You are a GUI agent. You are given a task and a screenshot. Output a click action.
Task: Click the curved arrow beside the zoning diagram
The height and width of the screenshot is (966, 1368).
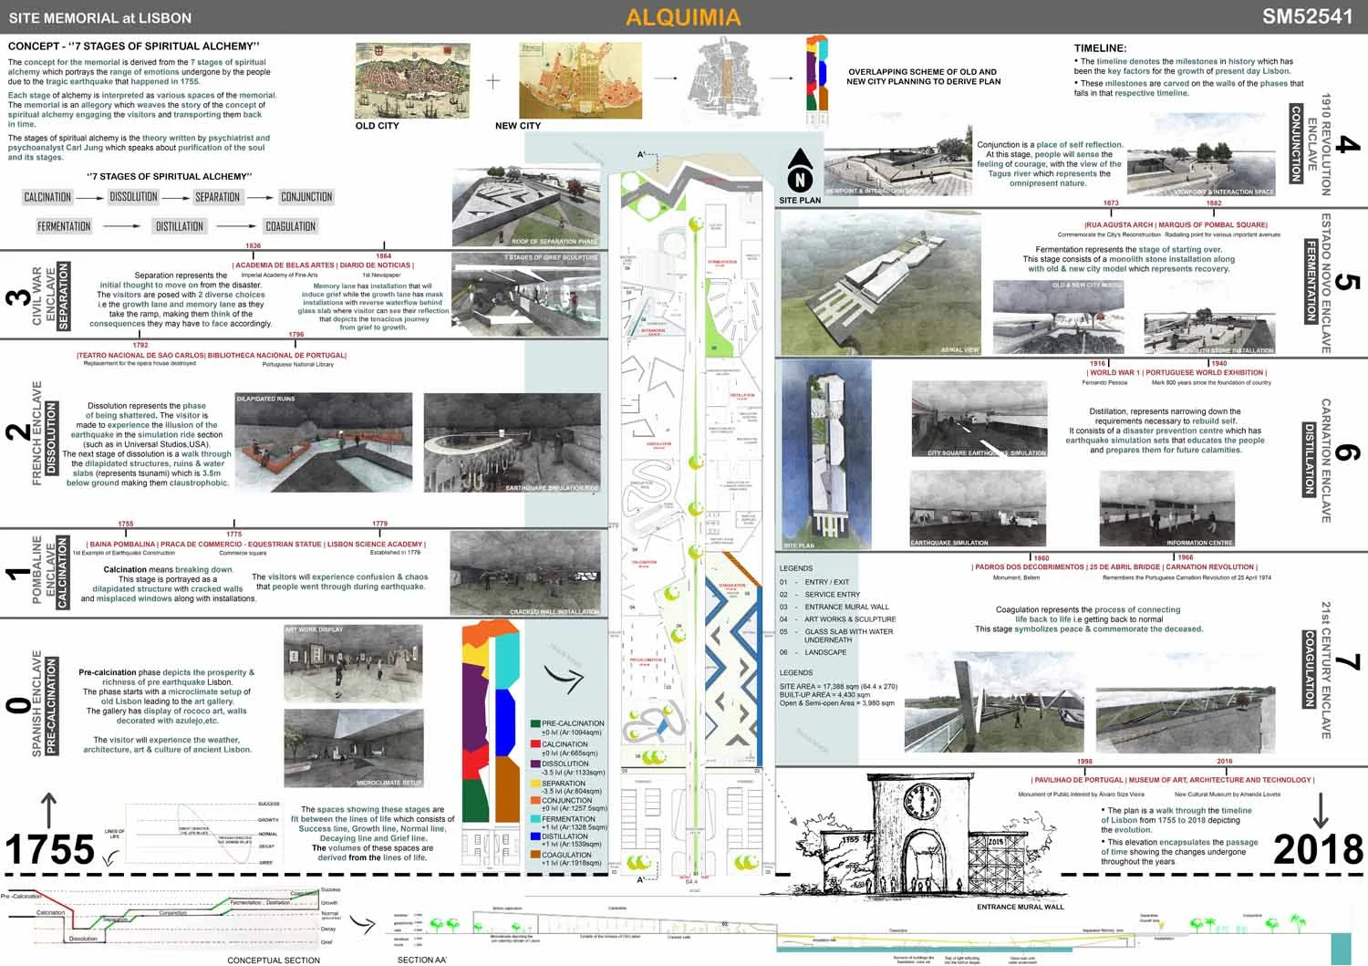(563, 677)
